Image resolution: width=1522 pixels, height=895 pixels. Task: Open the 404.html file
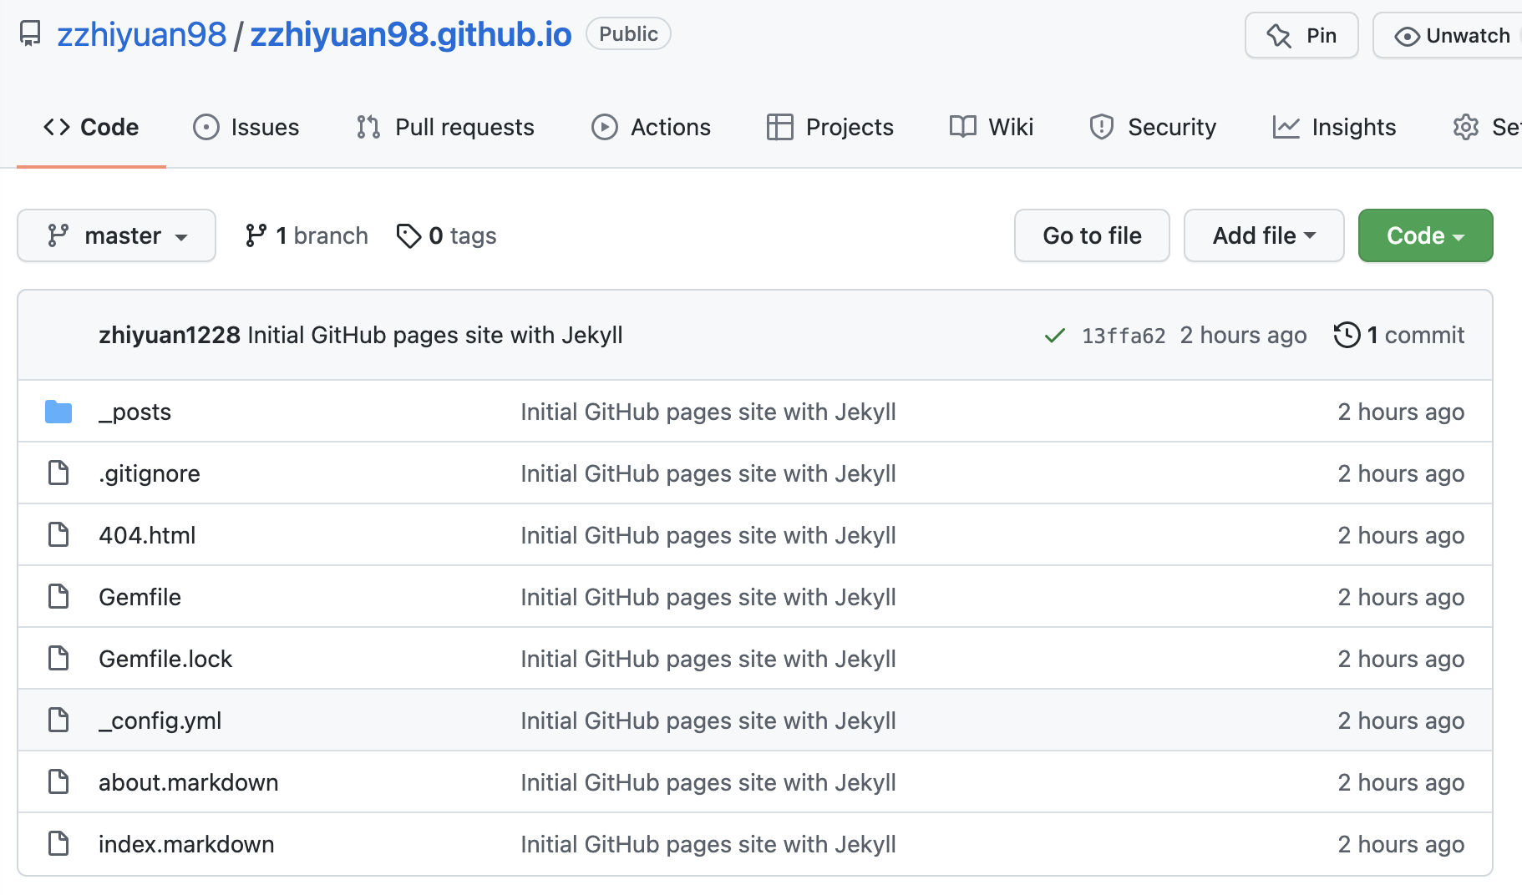pos(147,535)
